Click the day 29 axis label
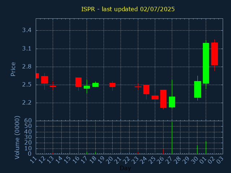This screenshot has height=173, width=231. click(x=187, y=160)
